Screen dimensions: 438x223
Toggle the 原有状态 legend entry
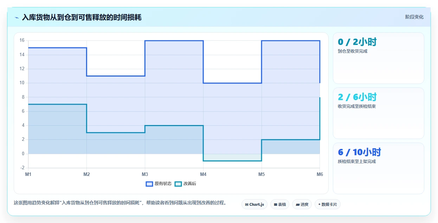(x=159, y=184)
